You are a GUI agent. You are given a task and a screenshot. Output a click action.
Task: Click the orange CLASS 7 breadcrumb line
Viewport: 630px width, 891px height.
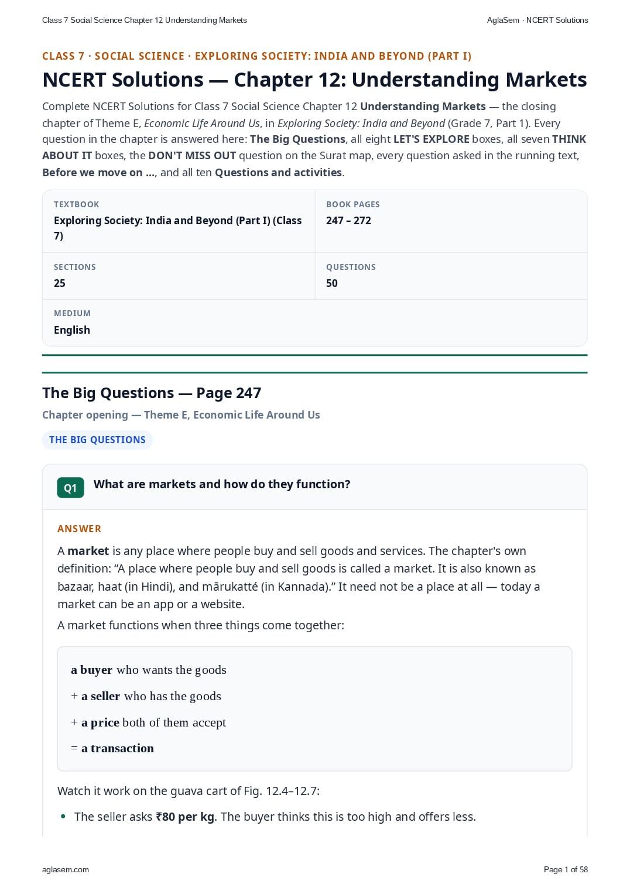pyautogui.click(x=256, y=56)
